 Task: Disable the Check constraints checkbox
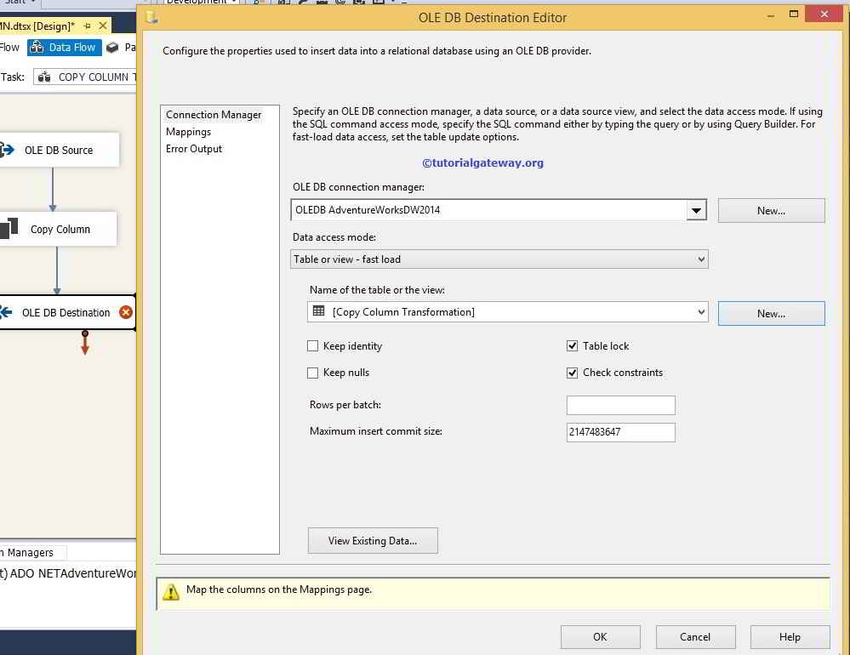coord(573,373)
